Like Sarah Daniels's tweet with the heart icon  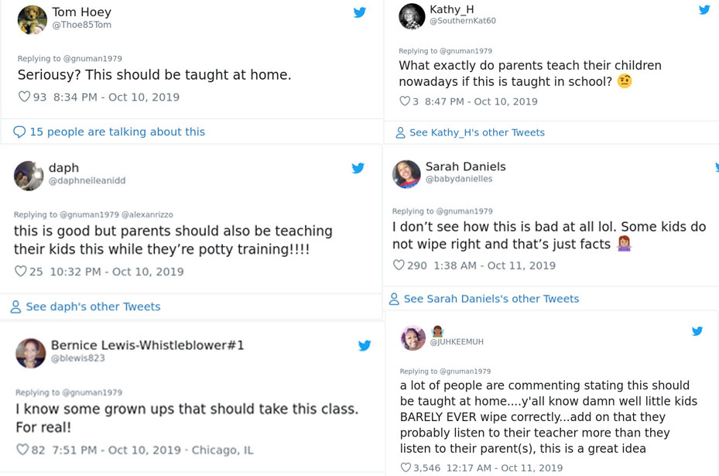point(399,265)
